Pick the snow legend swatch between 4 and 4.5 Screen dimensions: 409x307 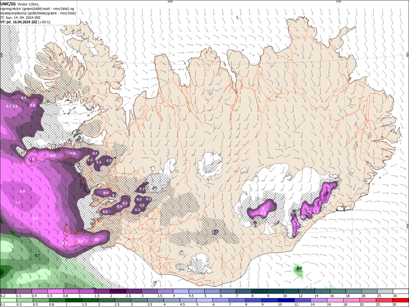tap(181, 291)
